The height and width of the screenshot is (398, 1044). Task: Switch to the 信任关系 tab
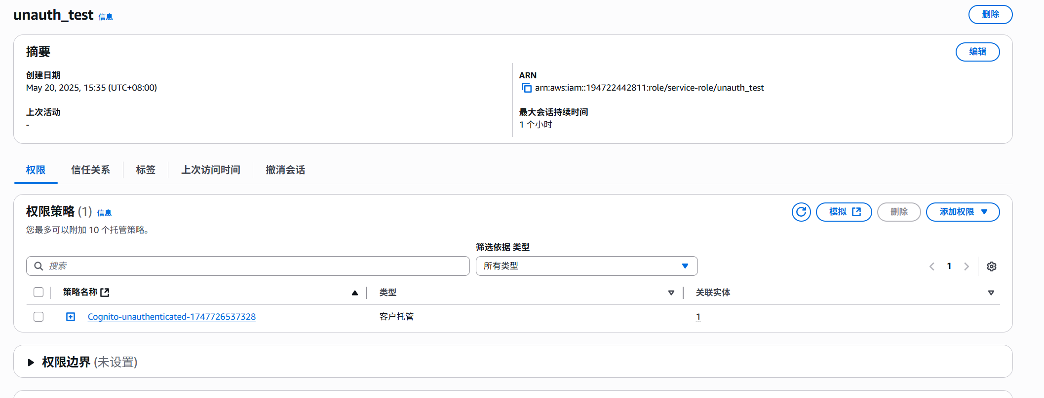[90, 170]
